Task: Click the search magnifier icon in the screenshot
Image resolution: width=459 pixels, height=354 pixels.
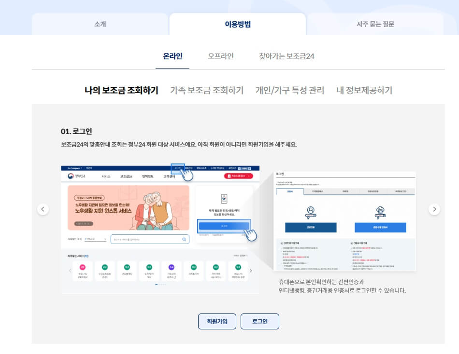Action: 183,239
